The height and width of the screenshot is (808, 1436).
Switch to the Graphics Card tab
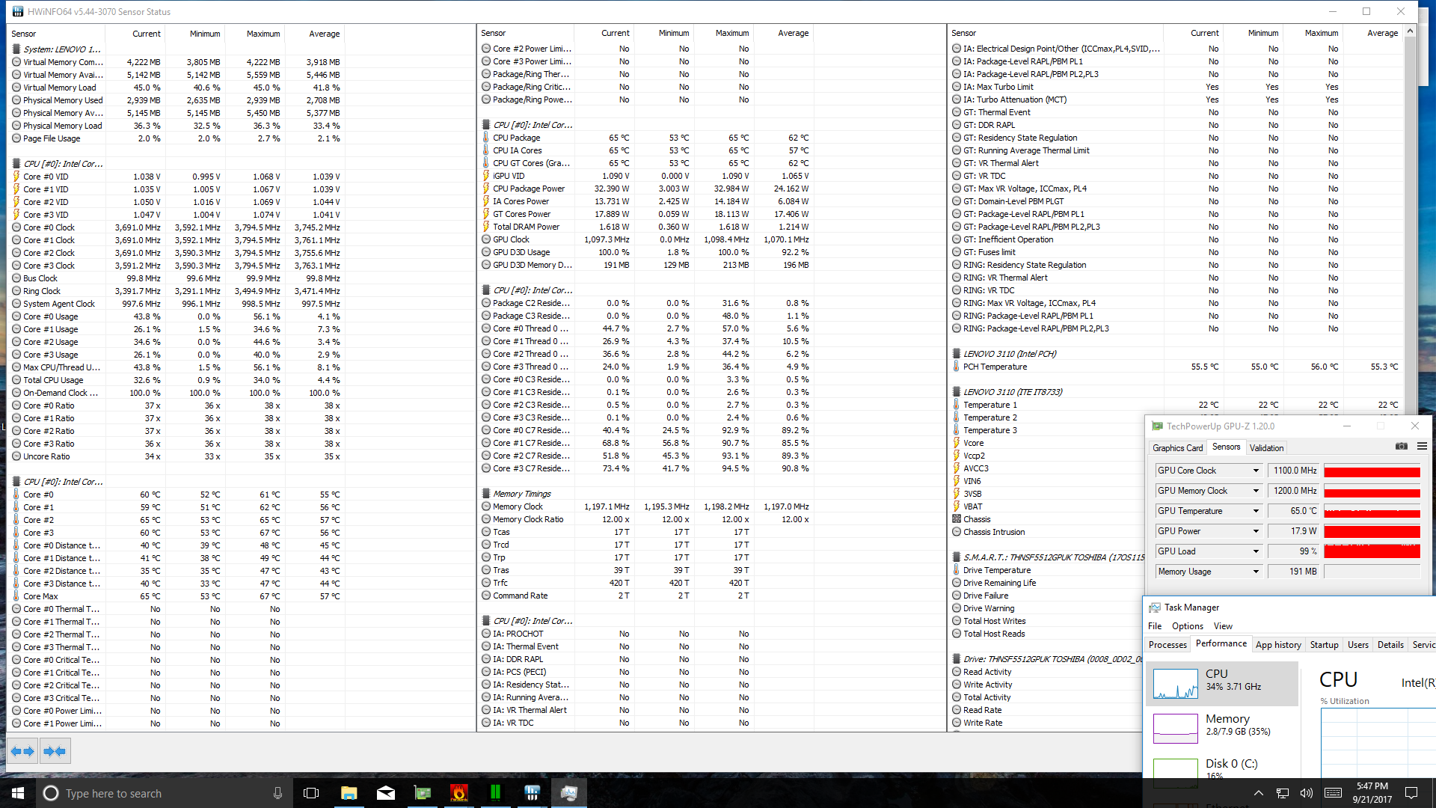point(1177,448)
